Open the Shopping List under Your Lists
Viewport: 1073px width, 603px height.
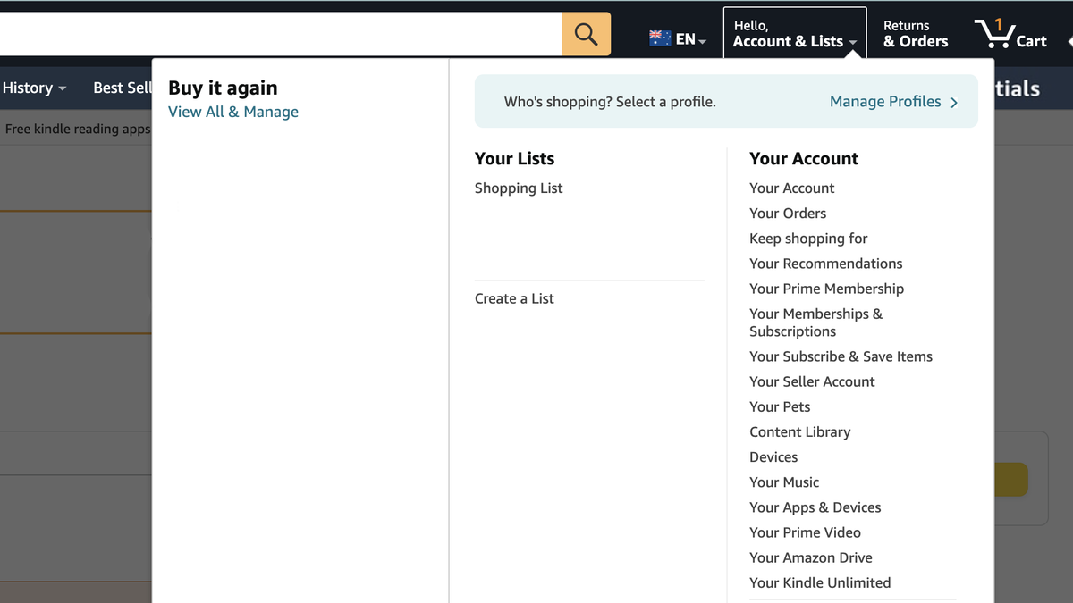[x=519, y=188]
